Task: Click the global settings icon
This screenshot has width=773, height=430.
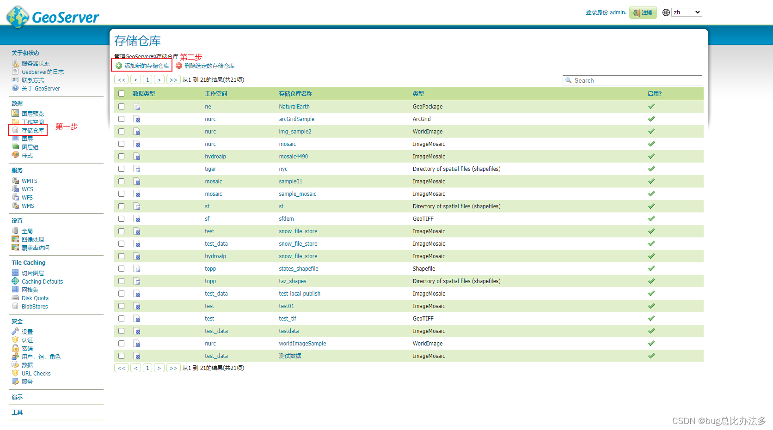Action: click(15, 231)
